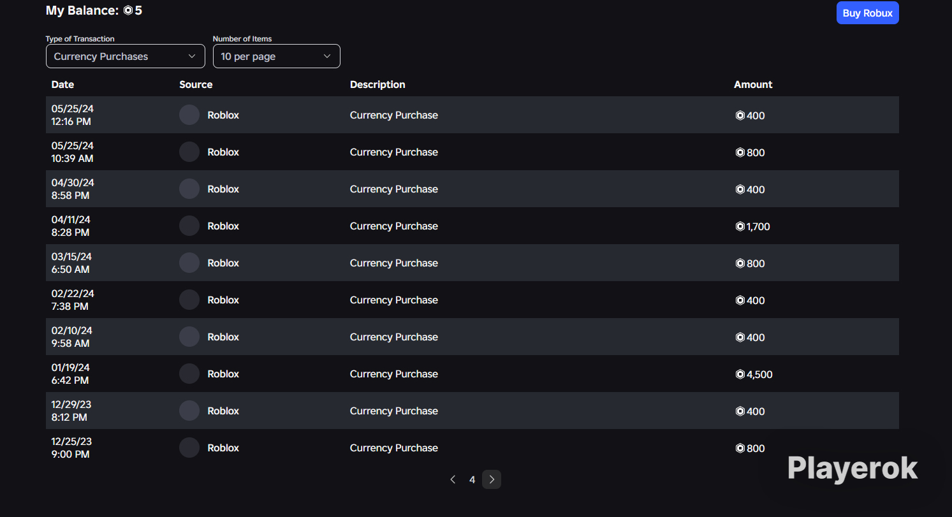Click the chevron in the 10 per page box
The height and width of the screenshot is (517, 952).
click(327, 56)
